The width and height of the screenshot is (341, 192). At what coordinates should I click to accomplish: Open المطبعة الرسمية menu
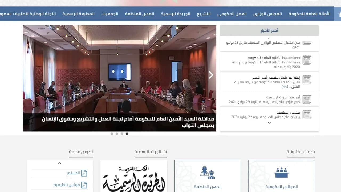[x=79, y=14]
